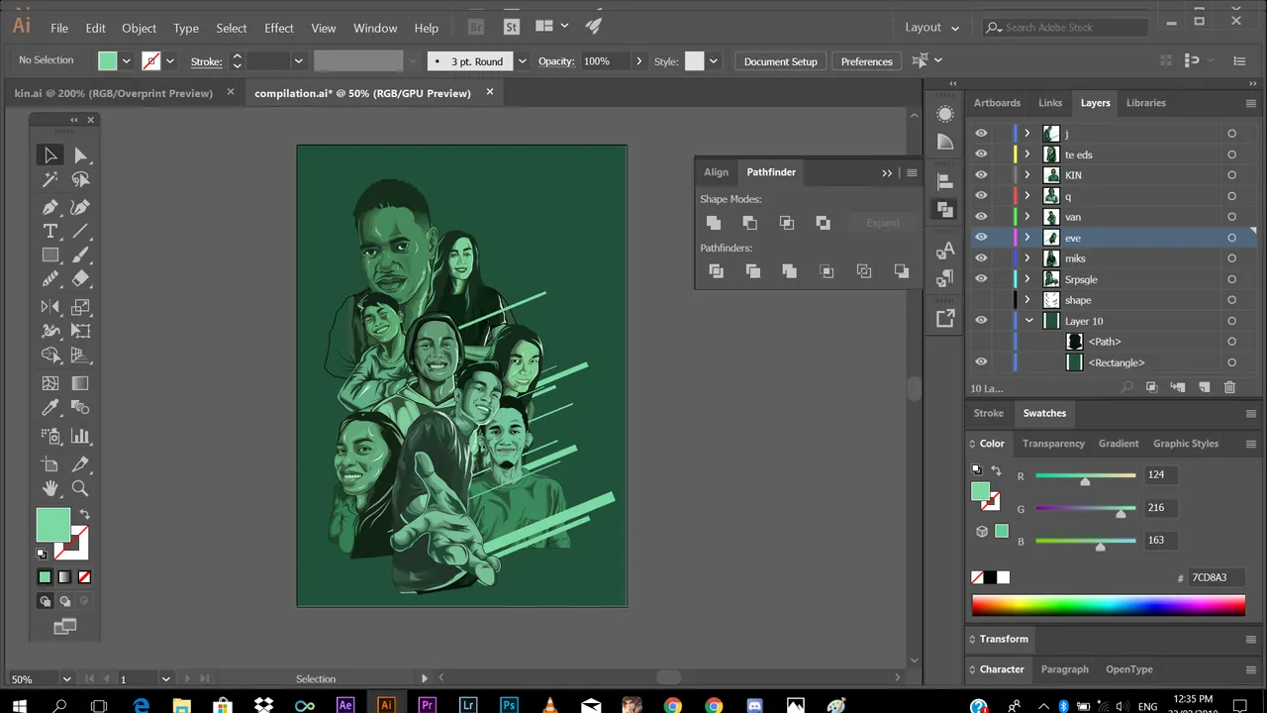The width and height of the screenshot is (1267, 713).
Task: Close the compilation.ai document tab
Action: click(489, 92)
